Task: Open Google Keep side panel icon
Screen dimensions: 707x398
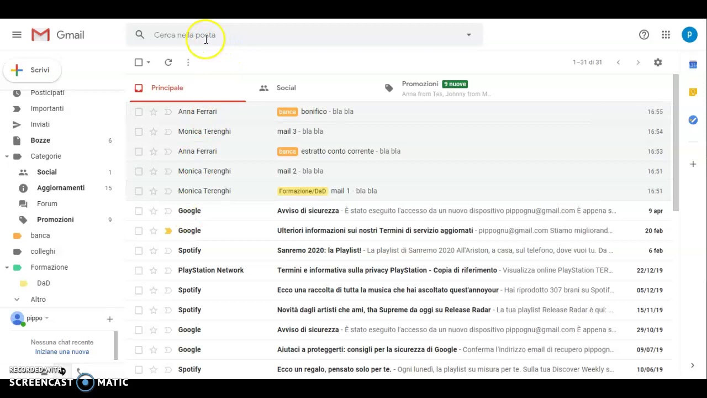Action: point(693,92)
